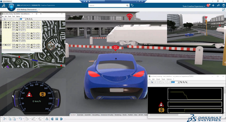Open the AR-VR tab
Viewport: 226px width, 122px height.
tap(140, 115)
